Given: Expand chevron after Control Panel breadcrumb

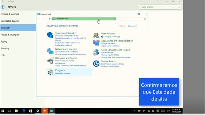Looking at the screenshot, I should pyautogui.click(x=69, y=19).
